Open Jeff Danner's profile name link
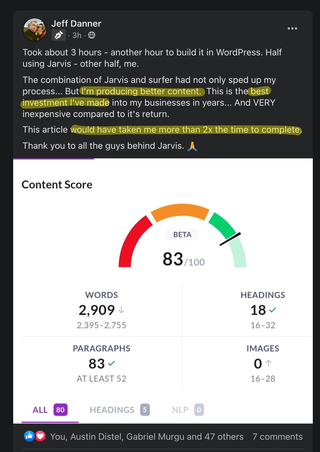Image resolution: width=320 pixels, height=452 pixels. 76,24
